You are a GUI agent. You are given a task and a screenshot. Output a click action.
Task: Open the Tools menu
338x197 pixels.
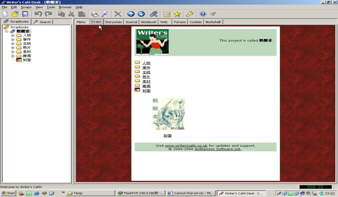[51, 7]
